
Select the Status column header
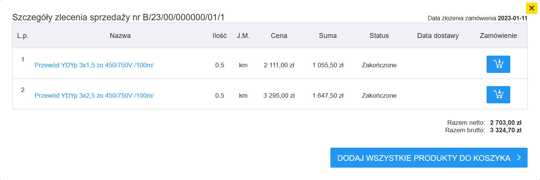[379, 36]
